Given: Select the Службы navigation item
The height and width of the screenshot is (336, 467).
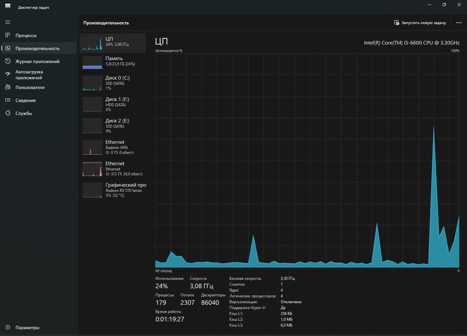Looking at the screenshot, I should point(39,113).
